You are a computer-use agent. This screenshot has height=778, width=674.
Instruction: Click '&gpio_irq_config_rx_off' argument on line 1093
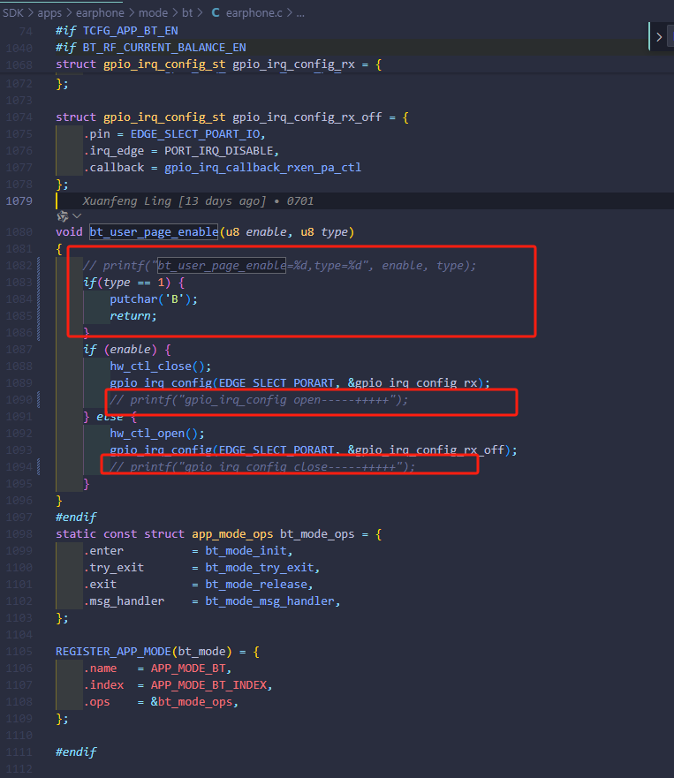pos(426,450)
